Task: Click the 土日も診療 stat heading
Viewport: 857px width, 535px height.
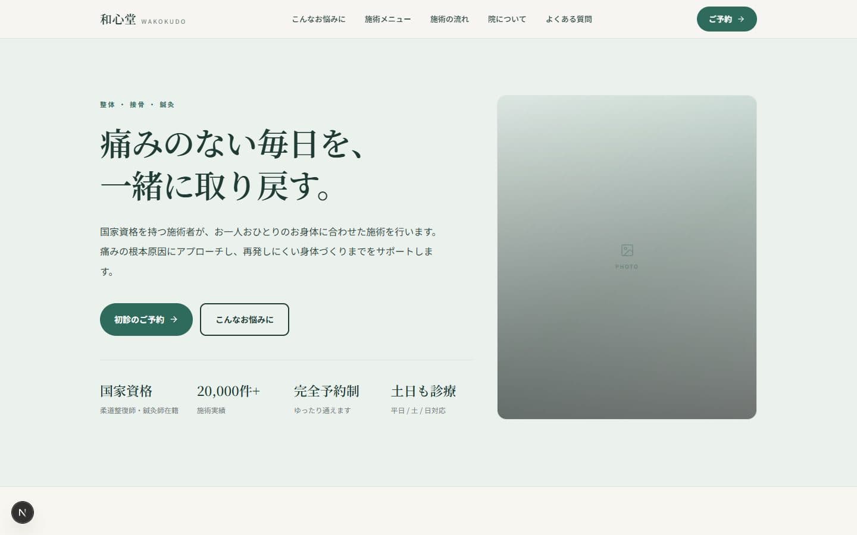Action: pyautogui.click(x=424, y=391)
